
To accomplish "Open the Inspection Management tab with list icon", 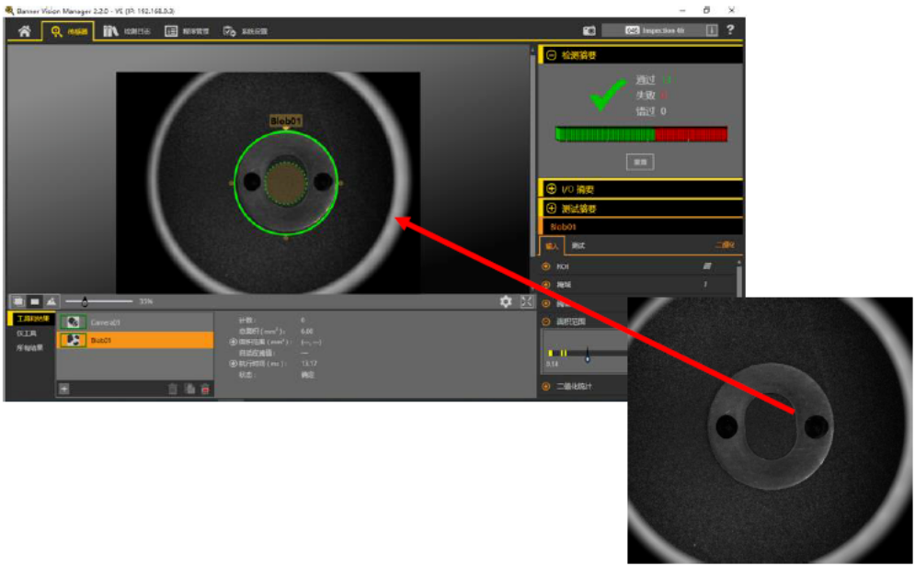I will 187,31.
